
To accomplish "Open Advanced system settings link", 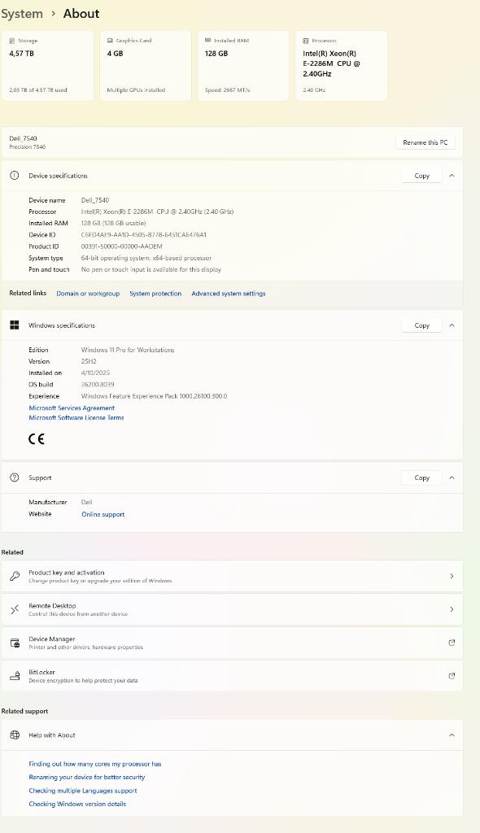I will coord(229,293).
